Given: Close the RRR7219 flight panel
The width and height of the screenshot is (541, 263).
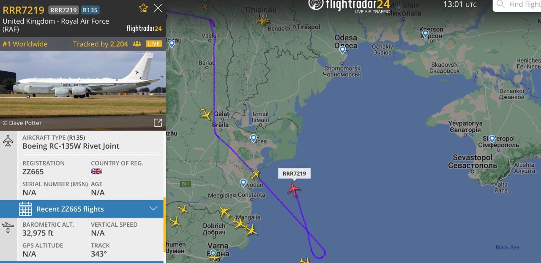Looking at the screenshot, I should click(x=158, y=8).
